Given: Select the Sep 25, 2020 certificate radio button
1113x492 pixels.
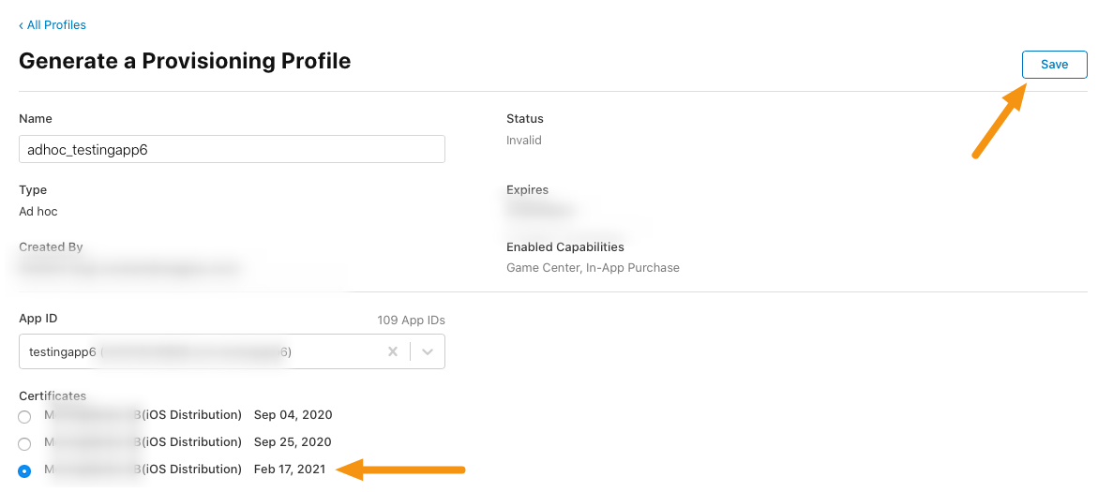Looking at the screenshot, I should coord(24,444).
